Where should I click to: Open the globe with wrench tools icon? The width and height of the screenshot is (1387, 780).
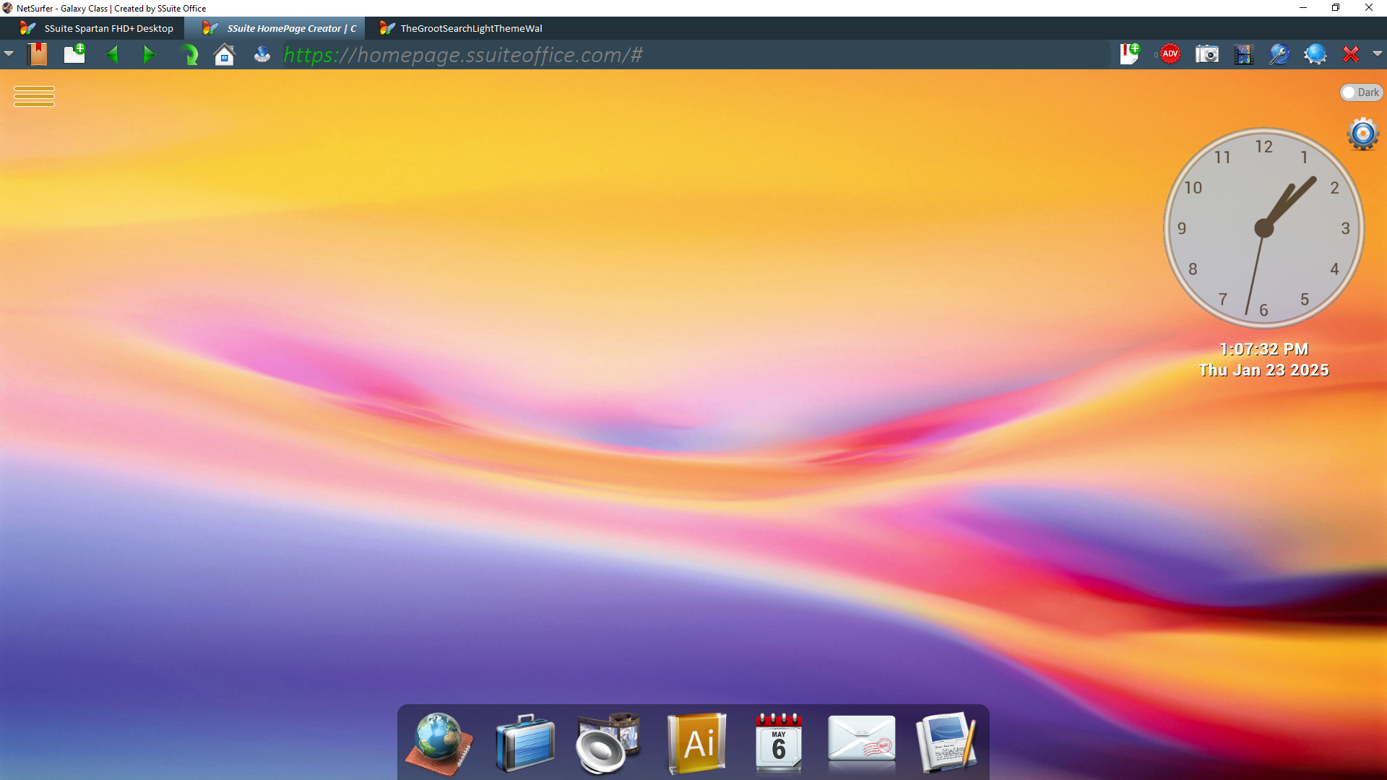coord(1279,54)
